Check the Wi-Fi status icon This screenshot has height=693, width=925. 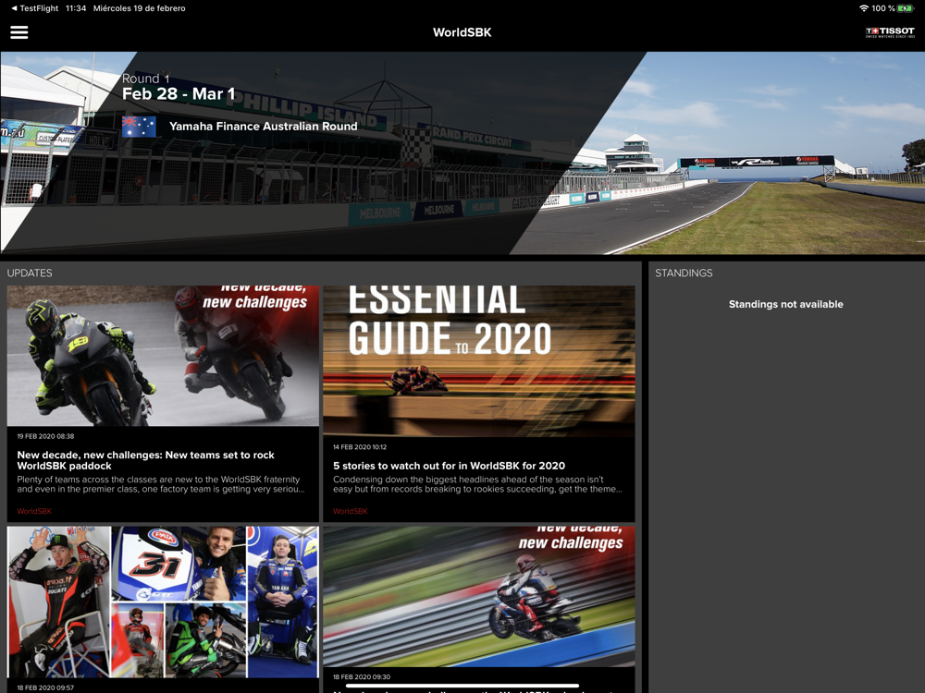[x=864, y=8]
